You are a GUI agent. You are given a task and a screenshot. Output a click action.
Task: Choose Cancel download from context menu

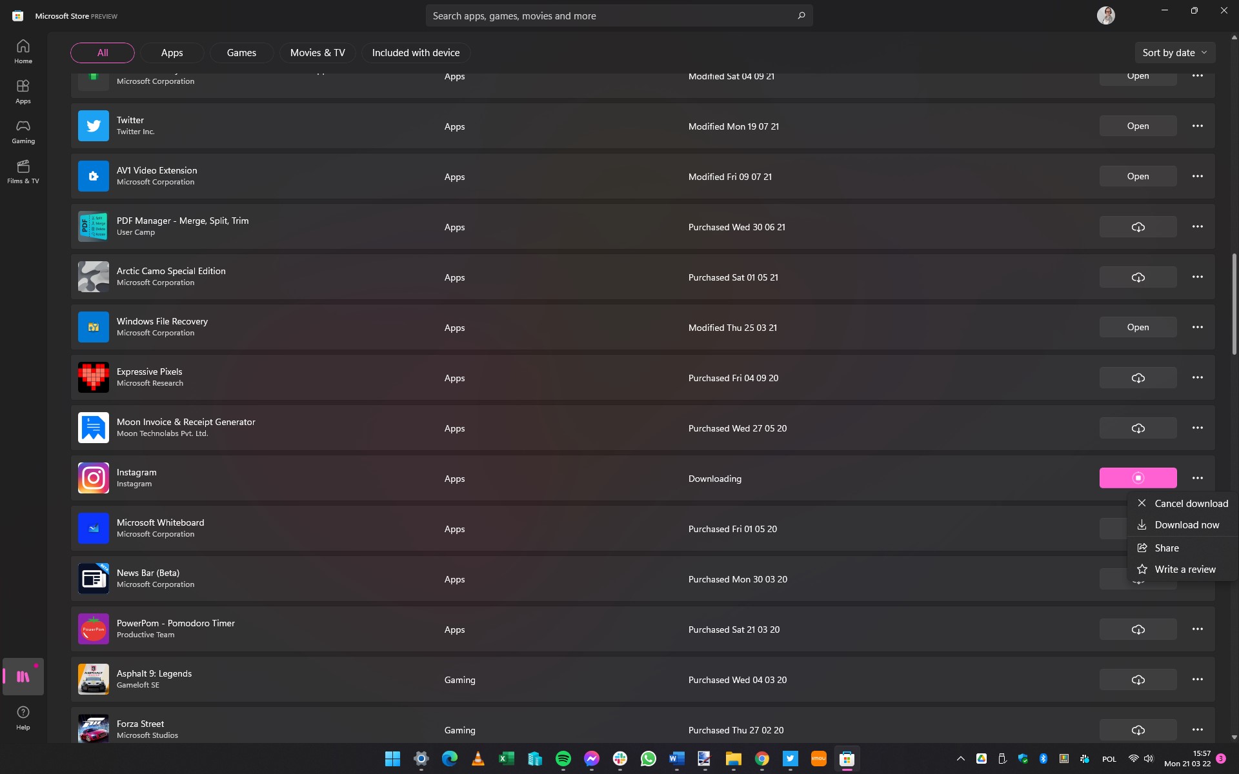pos(1182,504)
